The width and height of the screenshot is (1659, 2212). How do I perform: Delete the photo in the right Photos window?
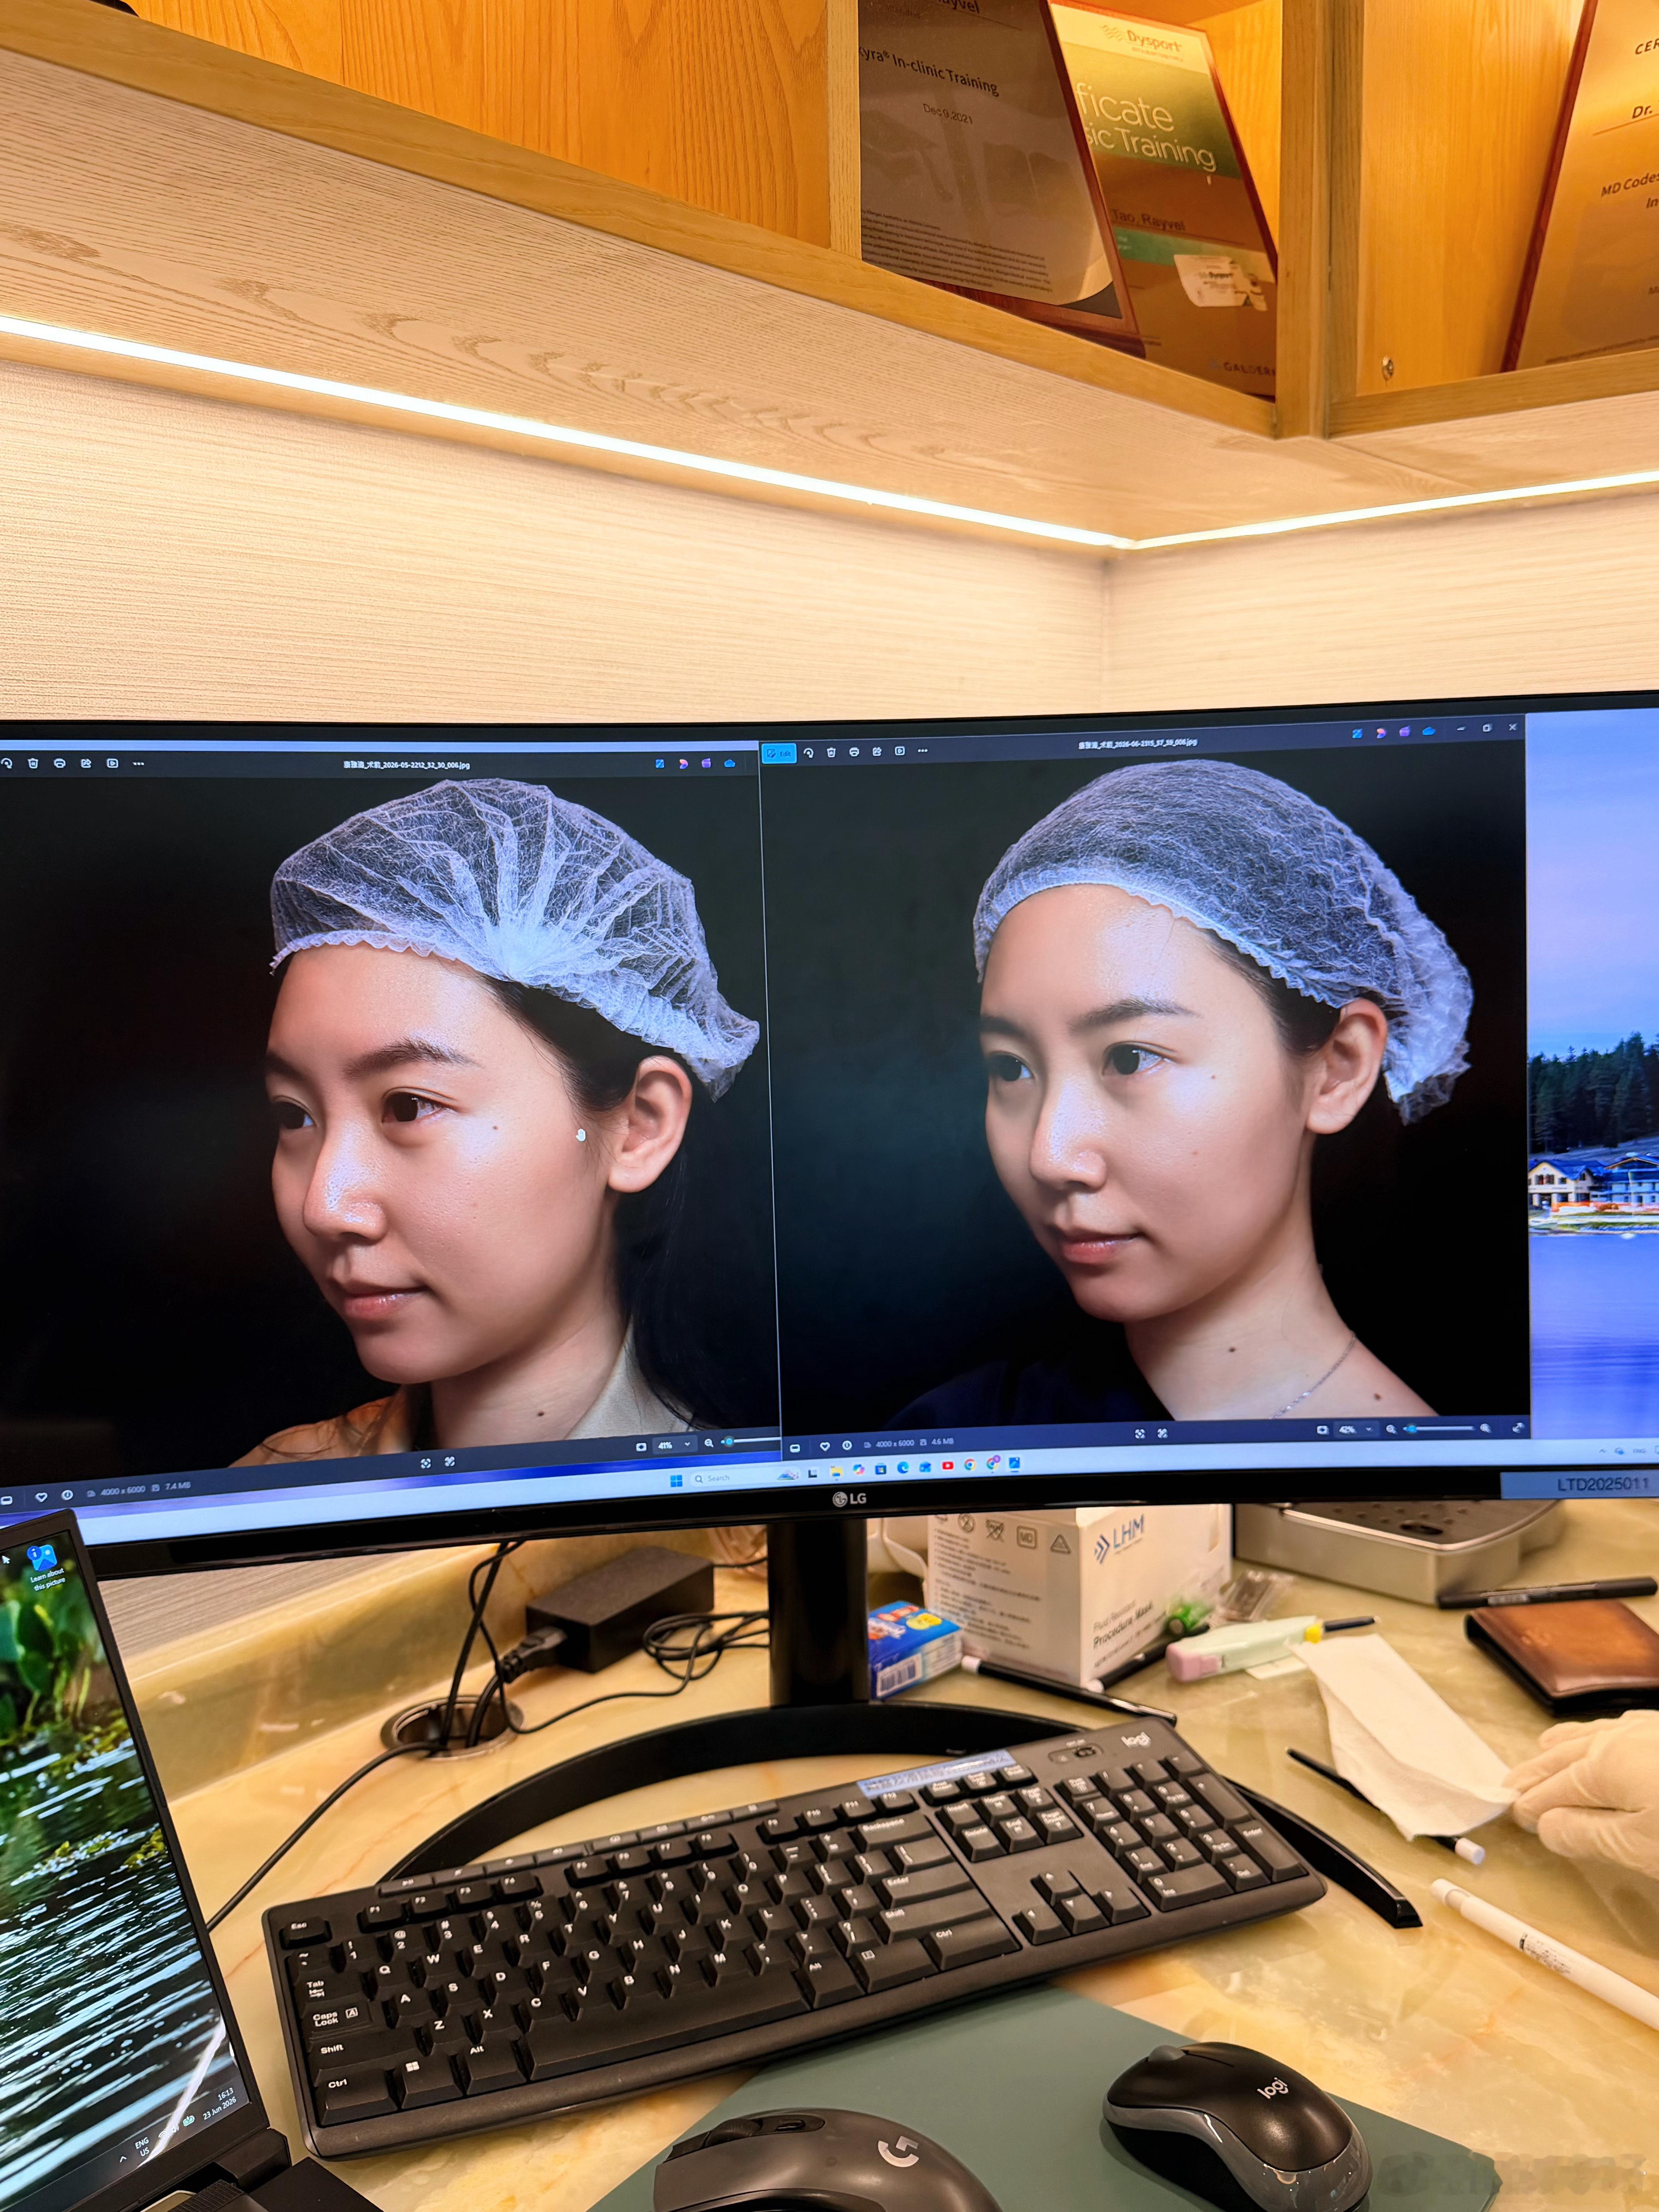click(831, 752)
